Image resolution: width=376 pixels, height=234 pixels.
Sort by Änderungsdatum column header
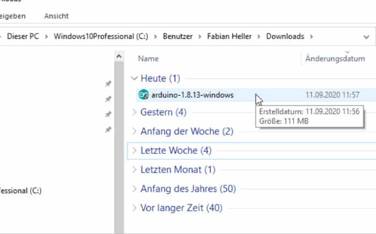[x=335, y=58]
